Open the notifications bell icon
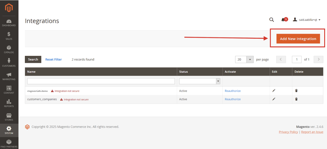 tap(283, 20)
